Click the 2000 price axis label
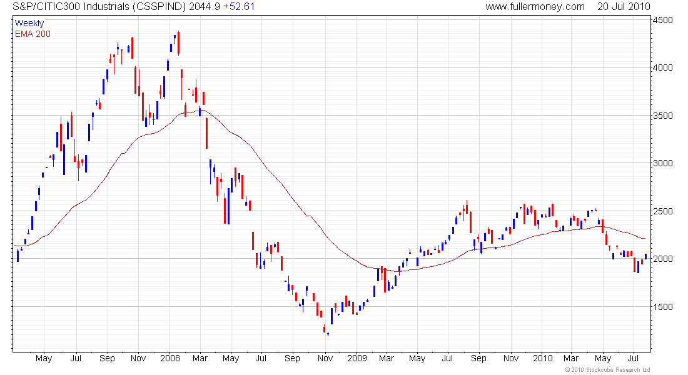 pos(662,259)
